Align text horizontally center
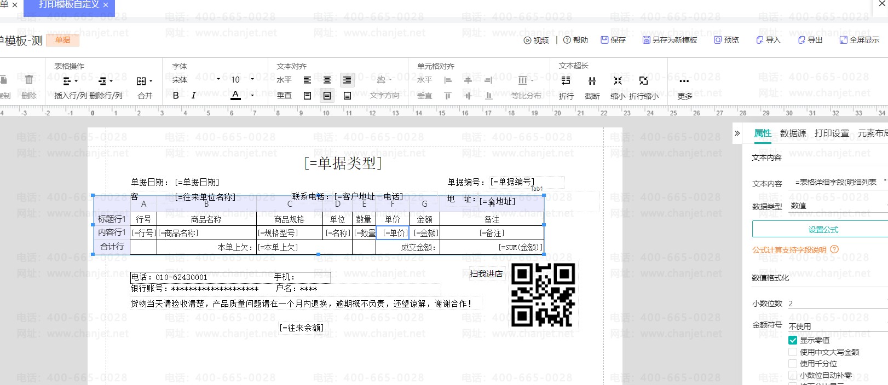 (327, 80)
